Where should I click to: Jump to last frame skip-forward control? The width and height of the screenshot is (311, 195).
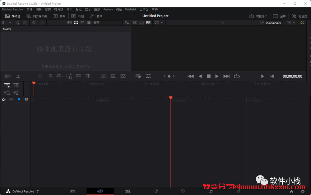pos(226,76)
